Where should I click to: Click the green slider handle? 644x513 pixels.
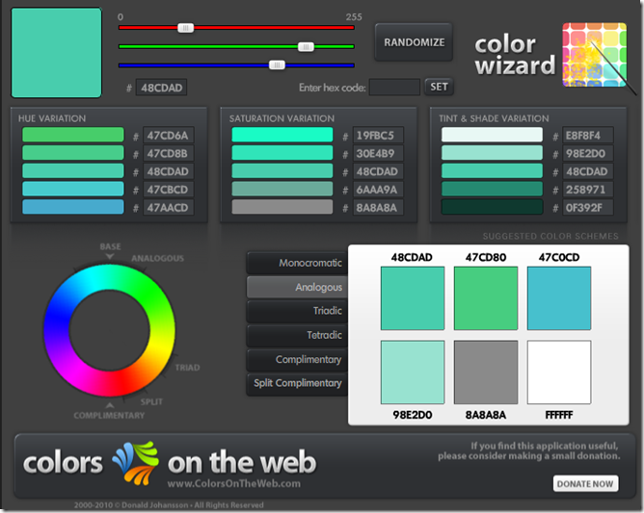click(306, 46)
